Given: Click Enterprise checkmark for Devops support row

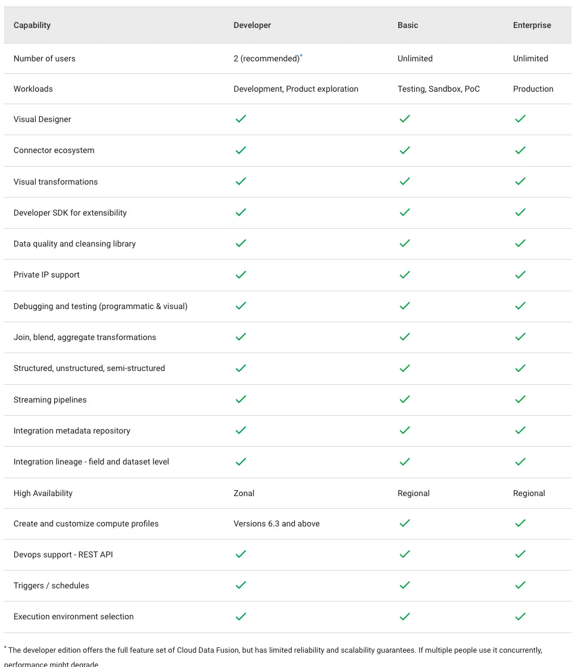Looking at the screenshot, I should pos(520,554).
